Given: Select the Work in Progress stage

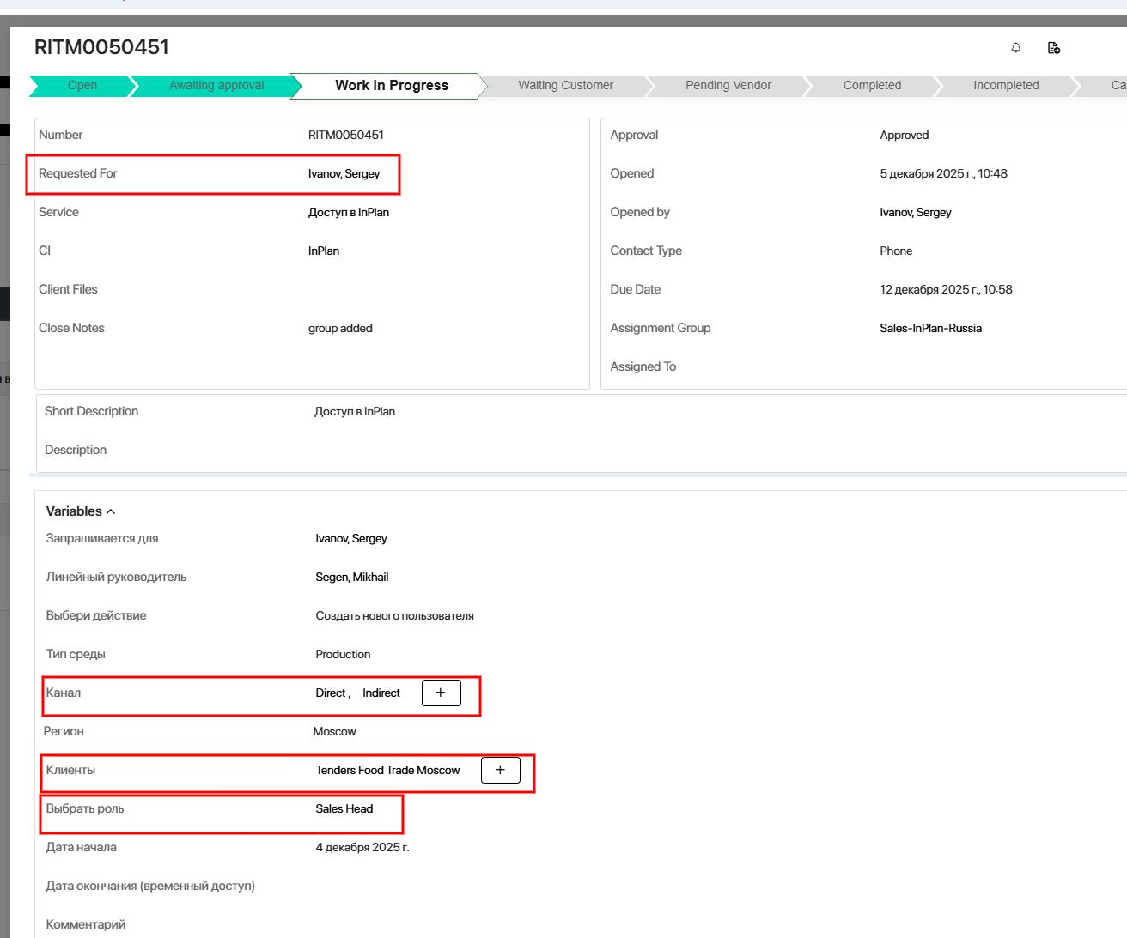Looking at the screenshot, I should (x=391, y=85).
